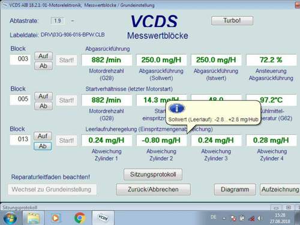Open the Diagramm view
The height and width of the screenshot is (225, 300).
235,190
